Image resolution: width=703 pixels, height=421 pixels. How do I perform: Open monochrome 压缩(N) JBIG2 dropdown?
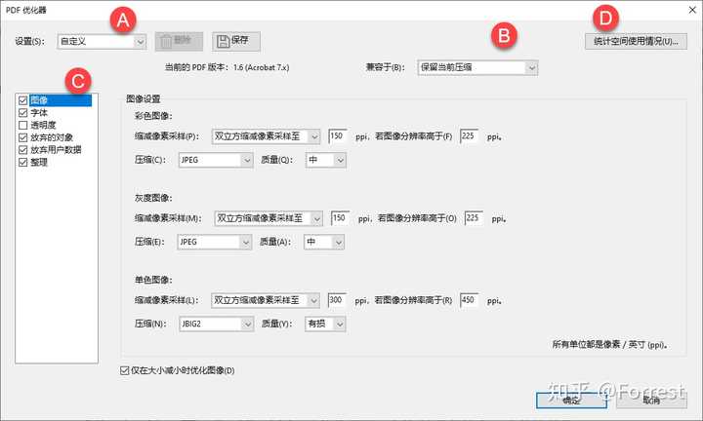pos(216,324)
